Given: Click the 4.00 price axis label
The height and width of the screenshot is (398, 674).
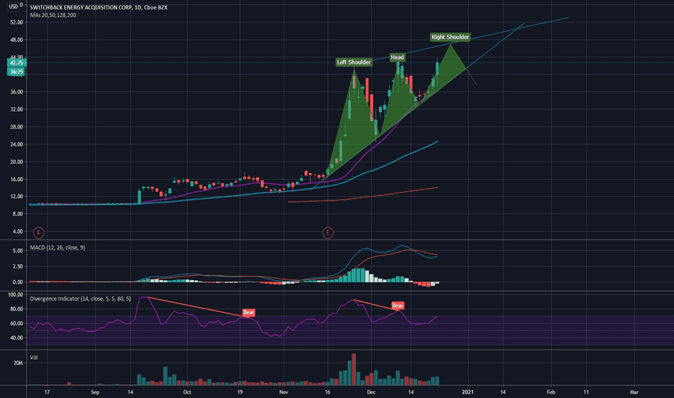Looking at the screenshot, I should pyautogui.click(x=17, y=232).
